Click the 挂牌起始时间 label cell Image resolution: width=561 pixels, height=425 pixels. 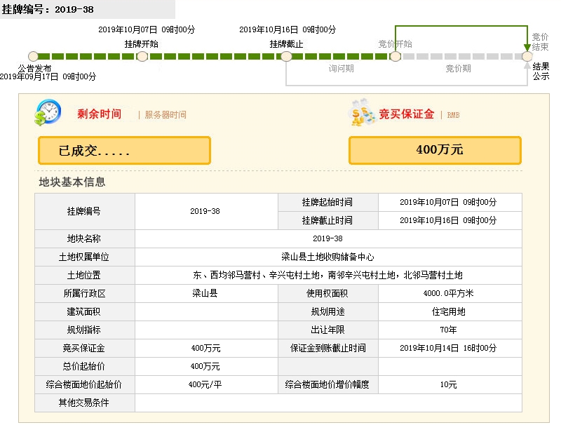[x=328, y=203]
